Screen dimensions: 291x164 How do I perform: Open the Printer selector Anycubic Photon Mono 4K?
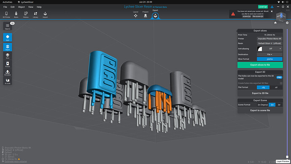[x=269, y=39]
